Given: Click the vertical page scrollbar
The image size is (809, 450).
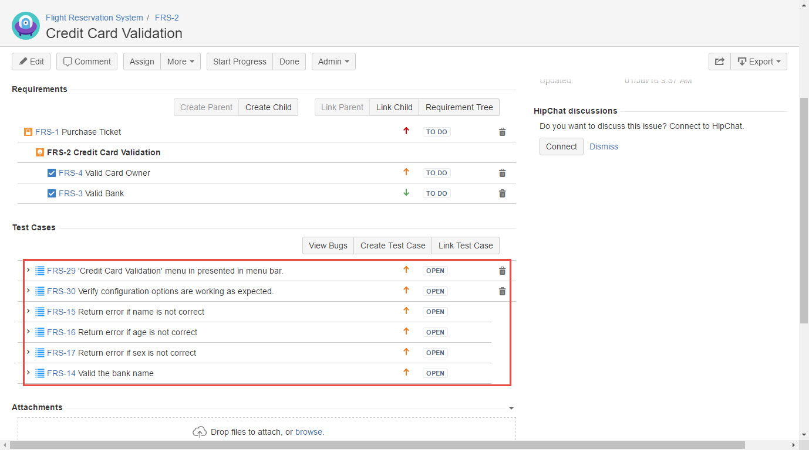Looking at the screenshot, I should [804, 211].
